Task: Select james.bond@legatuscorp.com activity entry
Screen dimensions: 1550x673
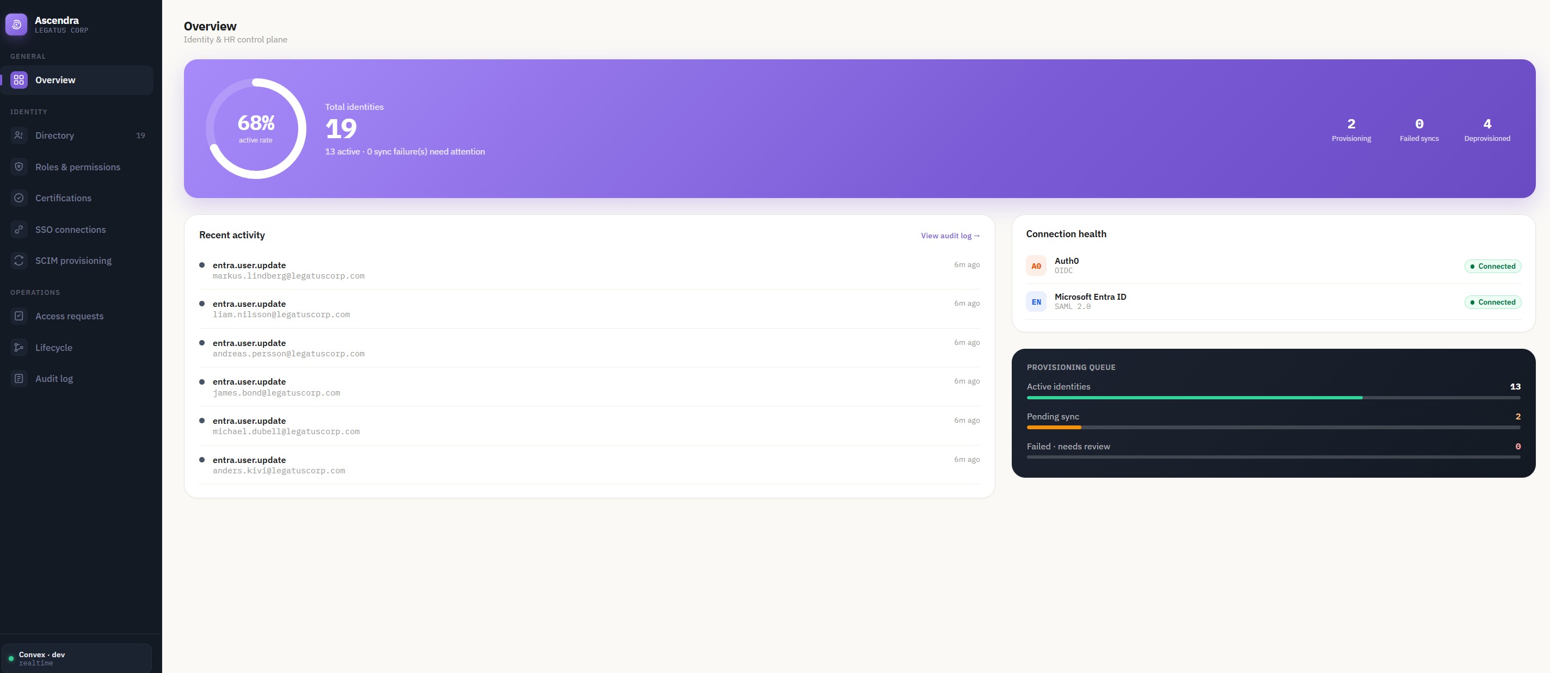Action: pyautogui.click(x=589, y=387)
